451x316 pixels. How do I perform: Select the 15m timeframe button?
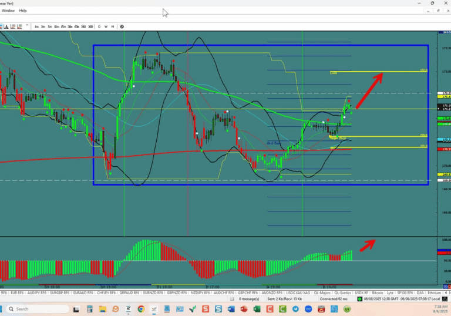click(x=63, y=27)
